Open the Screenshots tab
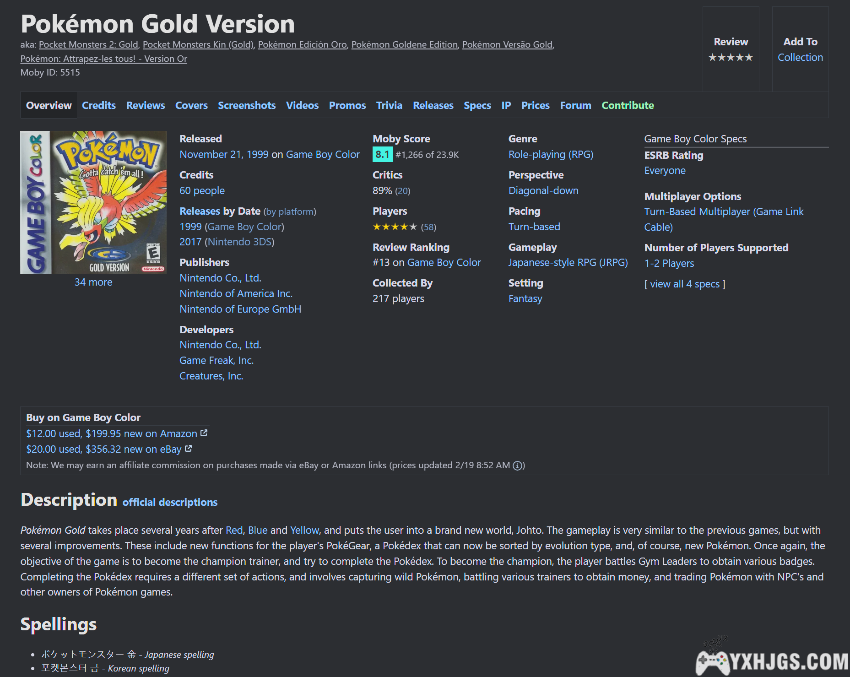850x677 pixels. coord(247,105)
